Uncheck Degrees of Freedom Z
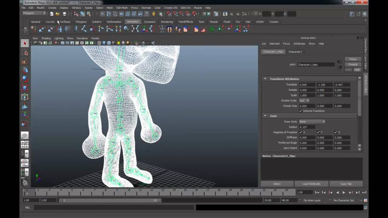 [336, 132]
